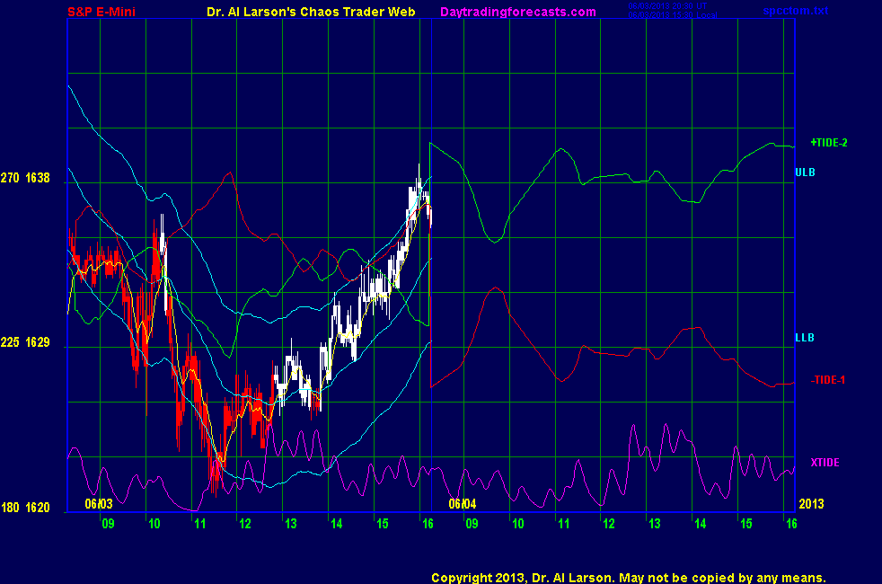Click the copyright notice text
The width and height of the screenshot is (882, 584).
(628, 577)
